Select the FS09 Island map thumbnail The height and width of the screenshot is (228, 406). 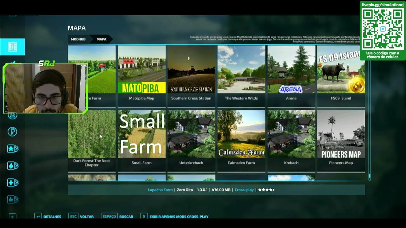[x=341, y=69]
